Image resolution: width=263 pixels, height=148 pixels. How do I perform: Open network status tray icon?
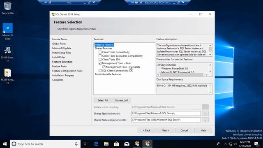click(x=231, y=144)
